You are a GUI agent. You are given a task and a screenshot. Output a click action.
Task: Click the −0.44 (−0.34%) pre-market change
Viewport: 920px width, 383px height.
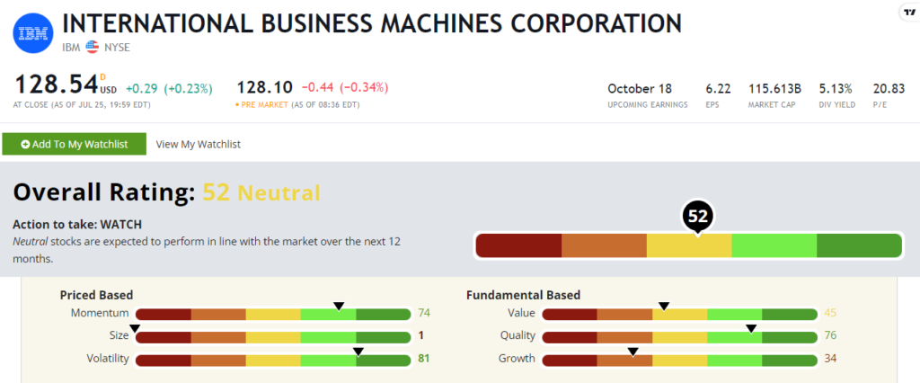345,87
